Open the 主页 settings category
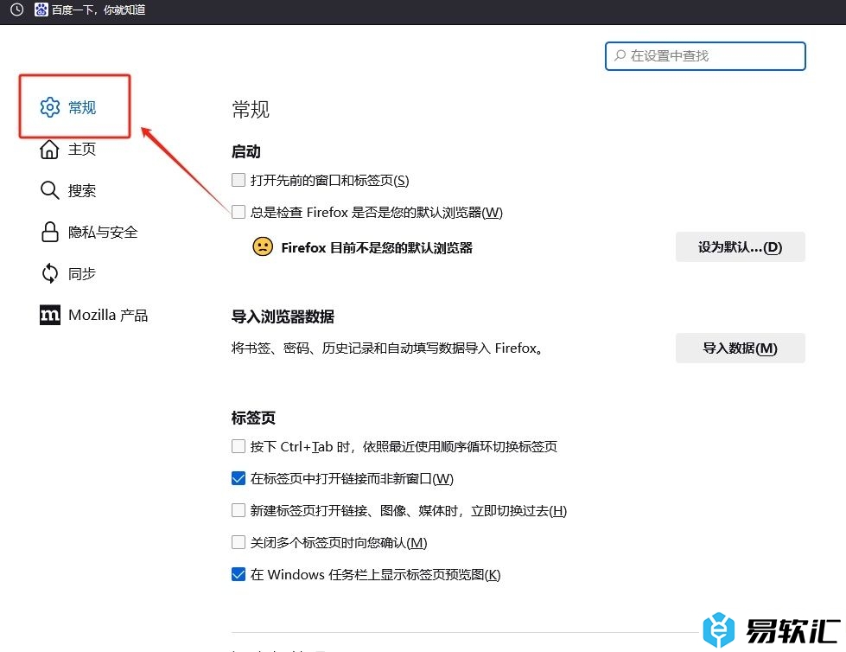Image resolution: width=846 pixels, height=652 pixels. pyautogui.click(x=68, y=149)
